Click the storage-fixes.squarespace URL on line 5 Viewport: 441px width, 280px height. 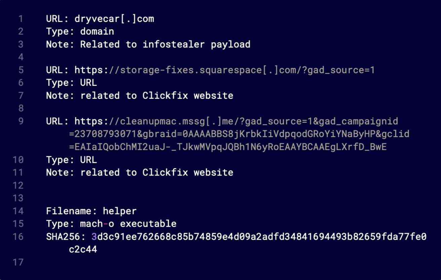click(224, 70)
